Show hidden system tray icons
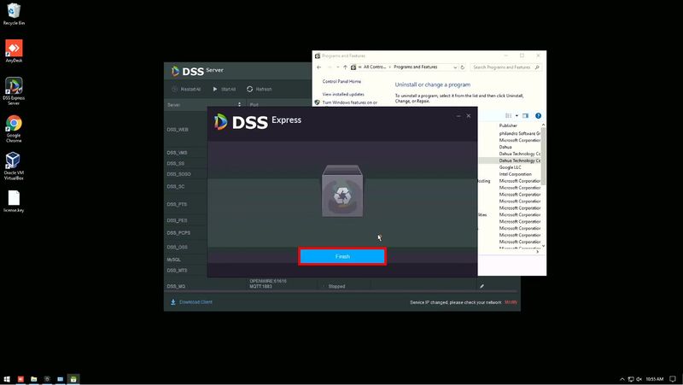683x385 pixels. tap(622, 379)
